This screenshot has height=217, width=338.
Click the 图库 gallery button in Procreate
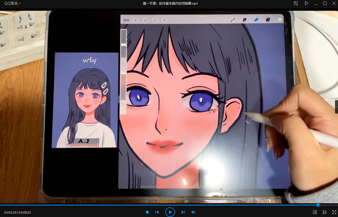point(126,20)
